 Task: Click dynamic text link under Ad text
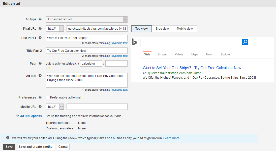[120, 90]
